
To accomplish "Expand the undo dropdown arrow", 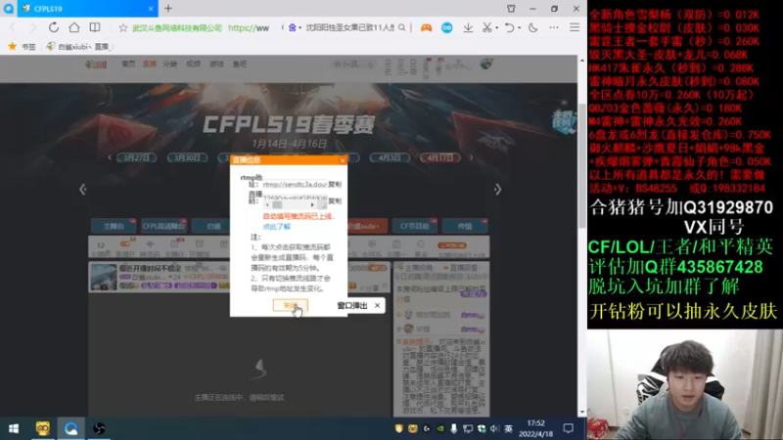I will 519,28.
